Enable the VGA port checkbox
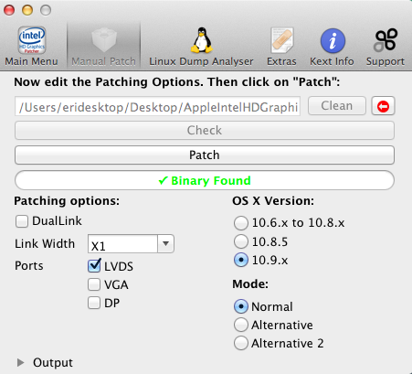 [94, 284]
